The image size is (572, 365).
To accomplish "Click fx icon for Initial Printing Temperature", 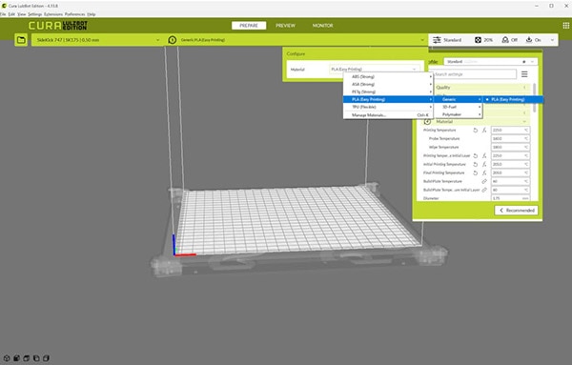I will point(484,164).
